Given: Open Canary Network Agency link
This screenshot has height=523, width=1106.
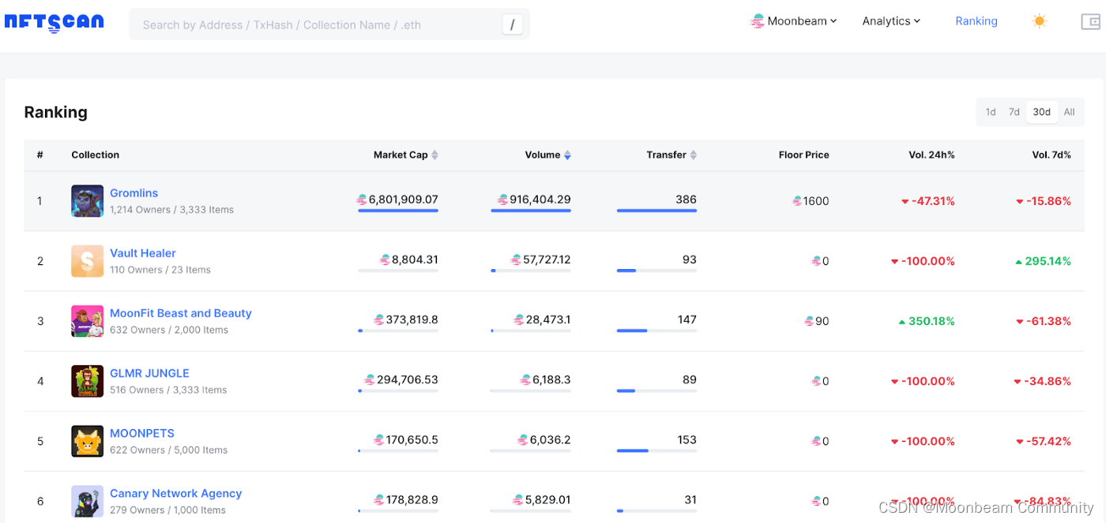Looking at the screenshot, I should (175, 493).
